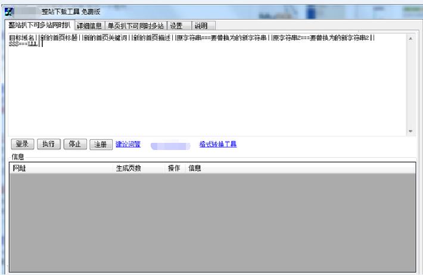Open the 详细信息 tab
This screenshot has height=275, width=423.
89,26
